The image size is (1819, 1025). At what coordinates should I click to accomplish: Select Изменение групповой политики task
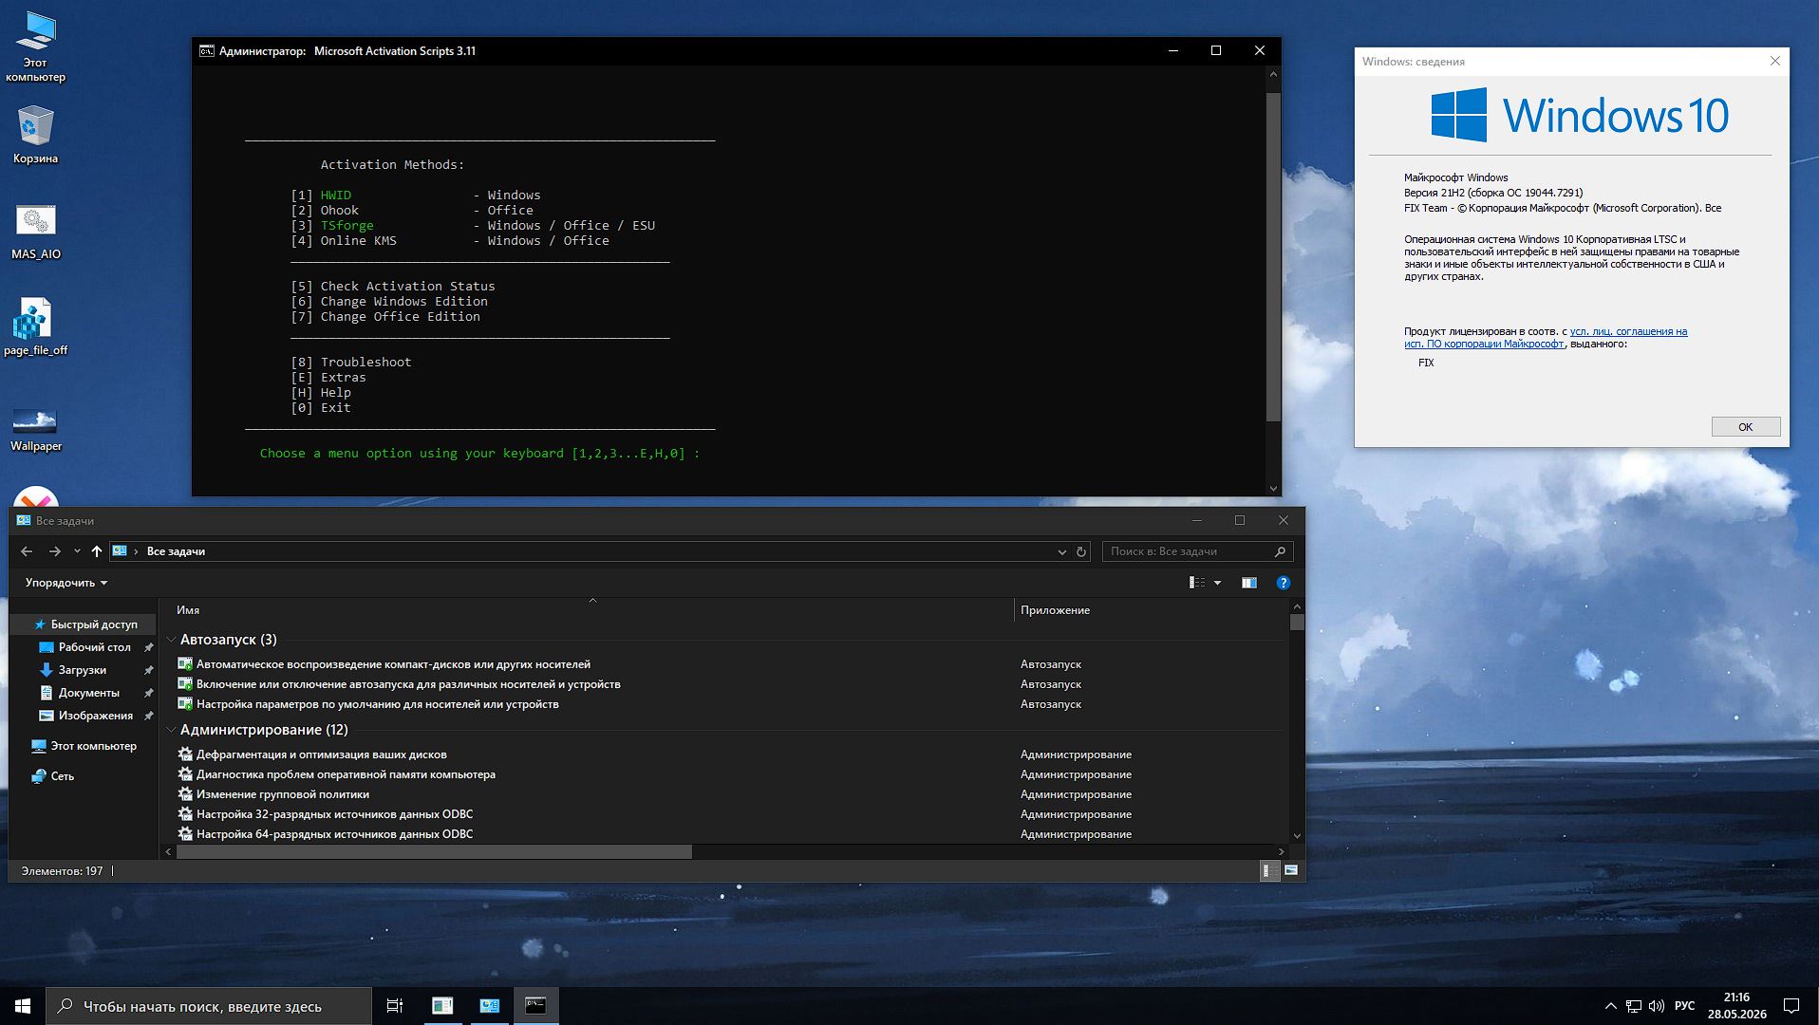coord(282,794)
